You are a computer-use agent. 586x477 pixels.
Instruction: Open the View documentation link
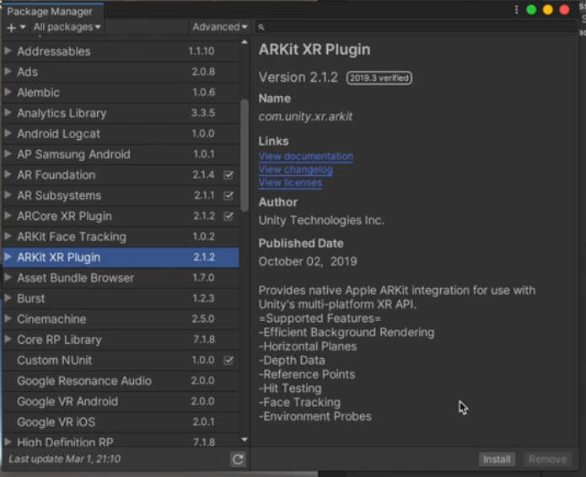[x=306, y=156]
